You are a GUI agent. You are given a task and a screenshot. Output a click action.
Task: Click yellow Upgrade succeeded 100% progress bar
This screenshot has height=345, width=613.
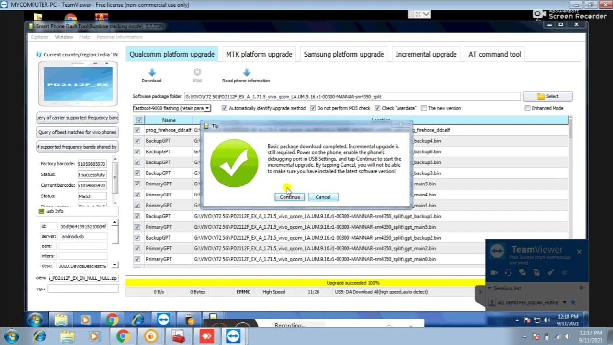[305, 283]
